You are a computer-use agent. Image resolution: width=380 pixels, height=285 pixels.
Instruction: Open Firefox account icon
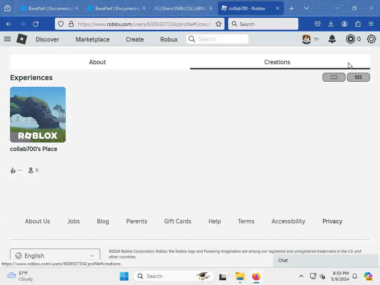click(x=344, y=24)
